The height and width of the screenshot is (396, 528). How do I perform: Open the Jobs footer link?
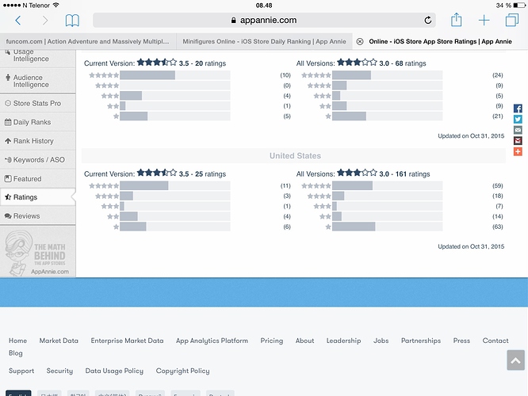[x=381, y=341]
